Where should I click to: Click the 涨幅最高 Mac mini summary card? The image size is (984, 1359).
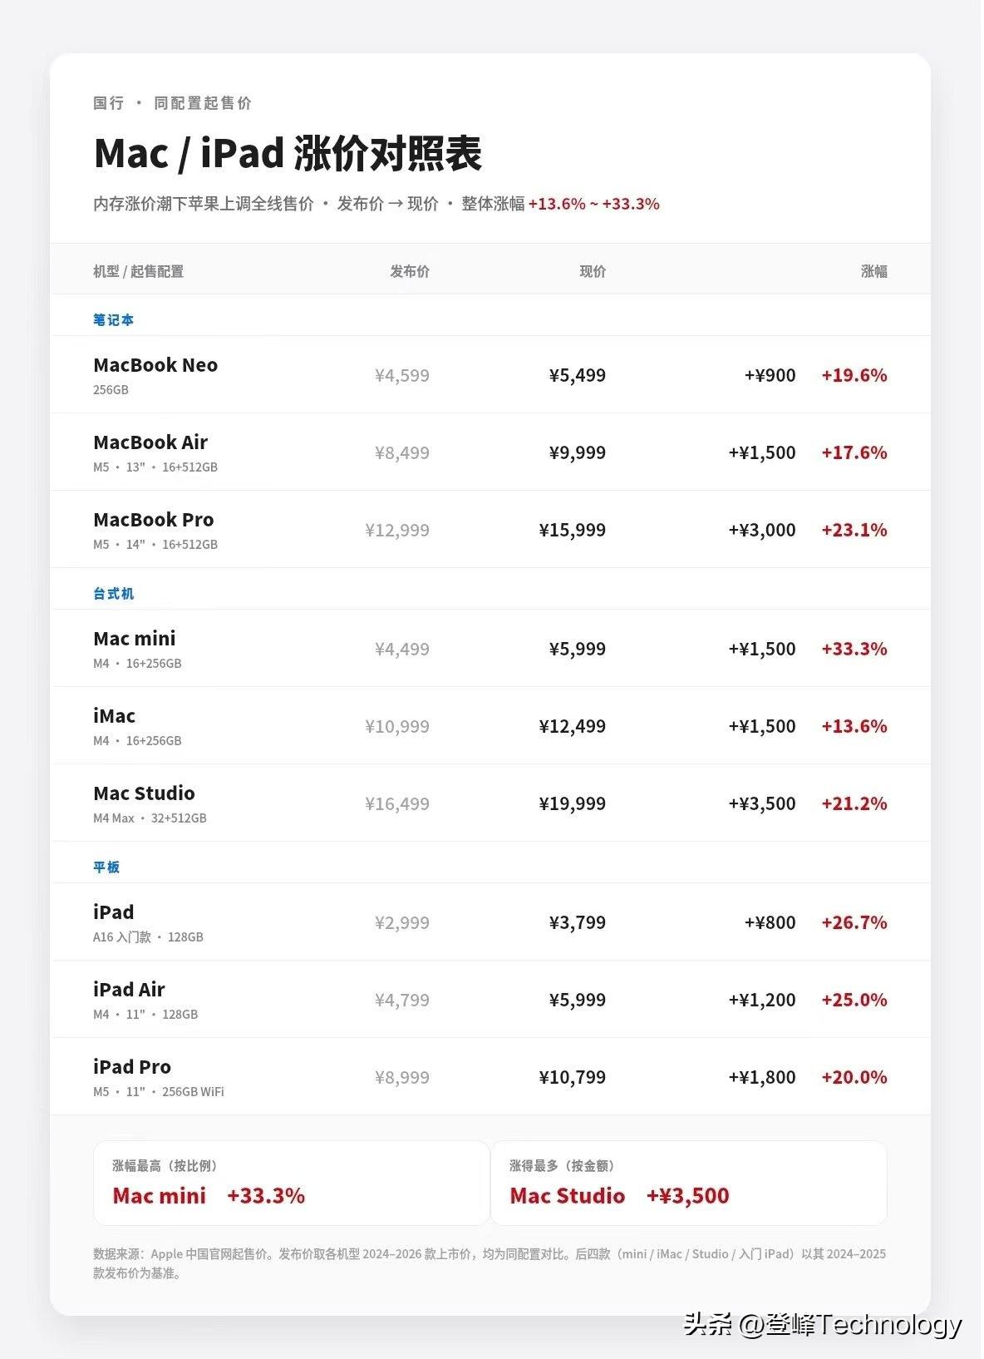[x=291, y=1183]
